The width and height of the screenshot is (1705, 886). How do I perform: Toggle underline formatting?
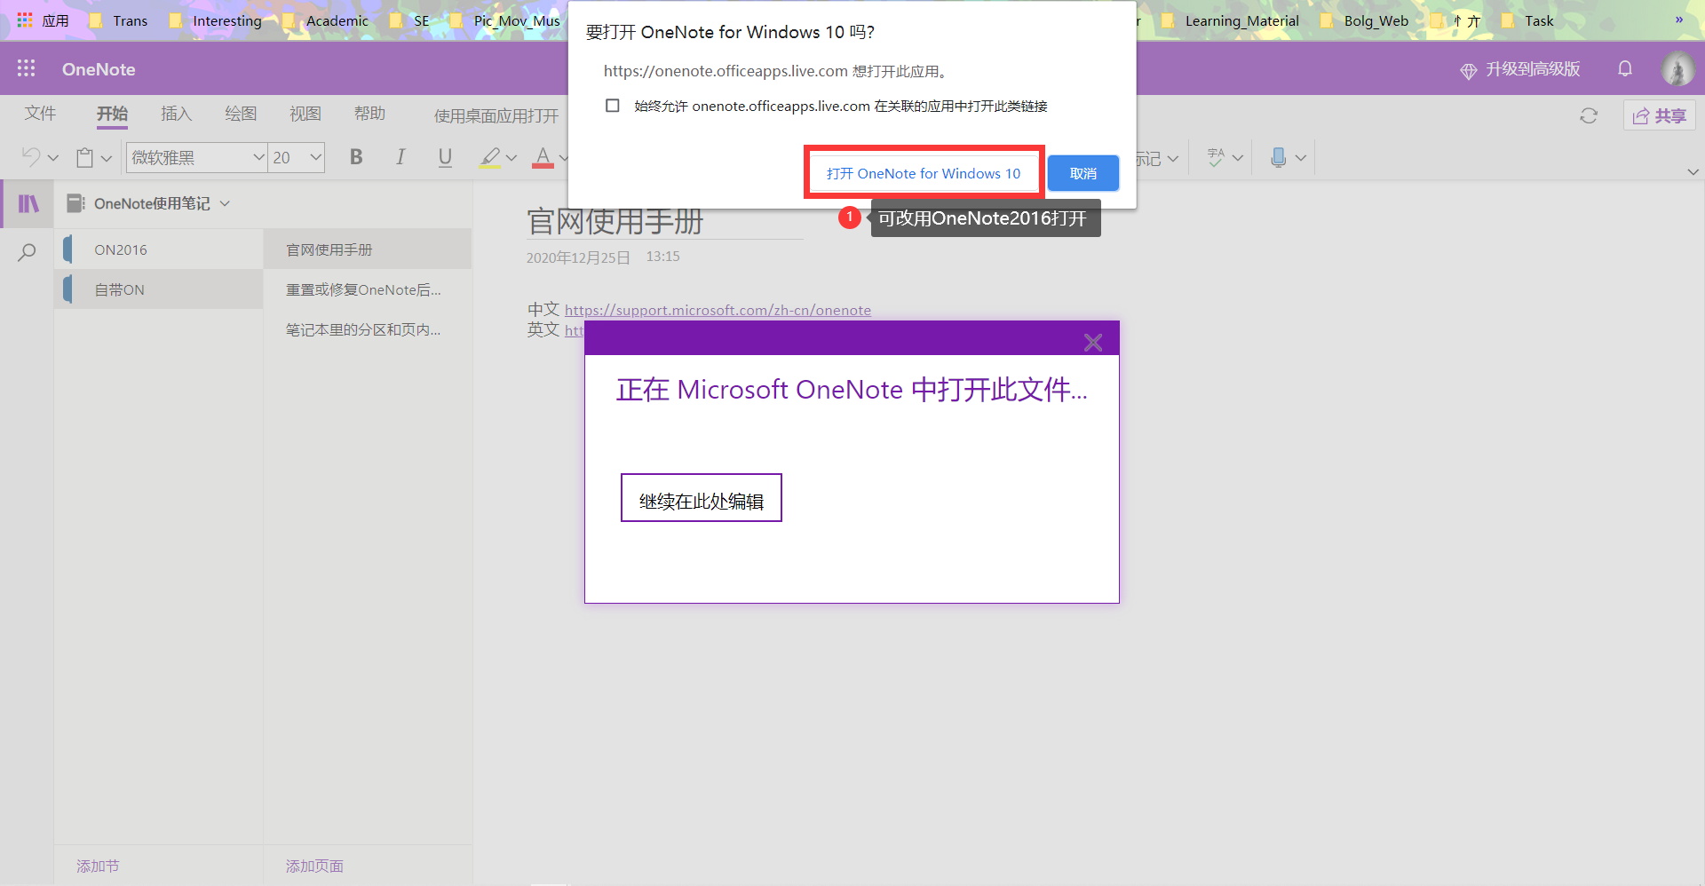[x=445, y=157]
